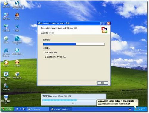This screenshot has width=149, height=113.
Task: Open the orange cartoon face desktop icon
Action: tap(6, 63)
